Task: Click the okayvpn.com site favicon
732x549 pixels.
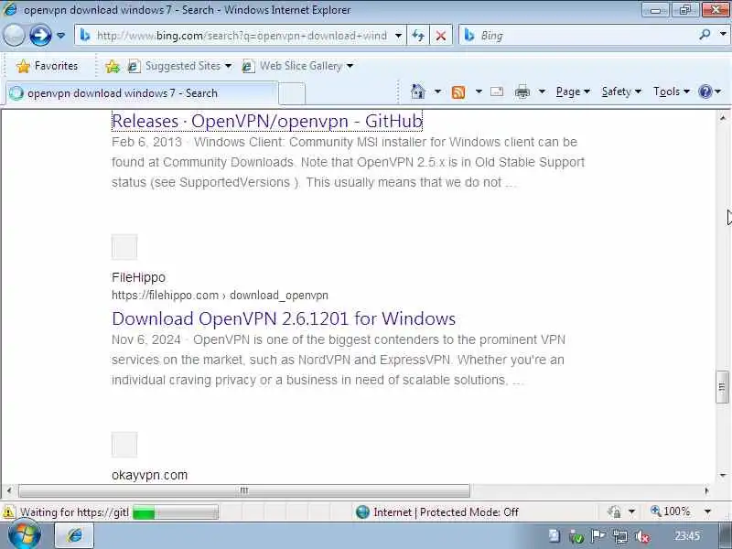Action: 124,445
